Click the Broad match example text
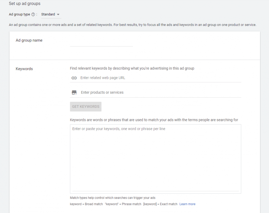This screenshot has height=213, width=269. pos(86,204)
